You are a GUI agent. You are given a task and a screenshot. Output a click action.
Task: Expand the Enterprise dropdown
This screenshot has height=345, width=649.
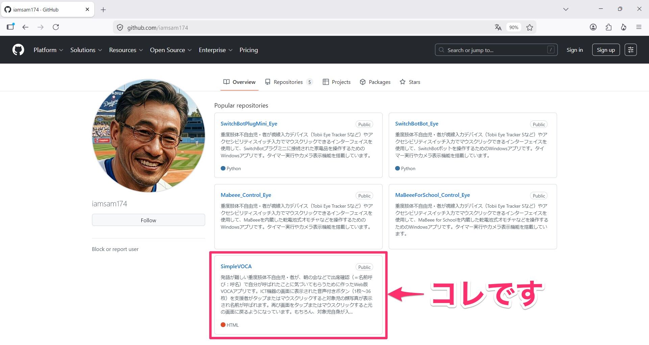[x=216, y=50]
